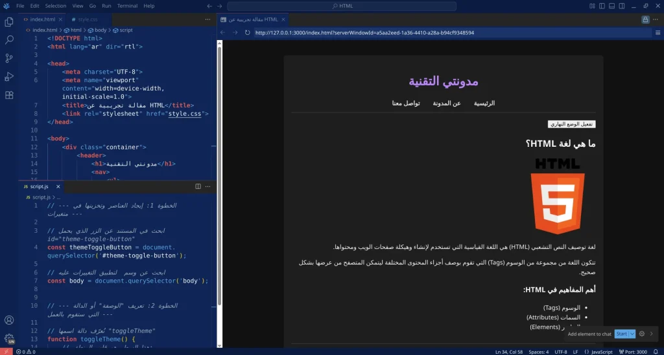Navigate back in the browser preview
This screenshot has height=355, width=664.
coord(223,32)
